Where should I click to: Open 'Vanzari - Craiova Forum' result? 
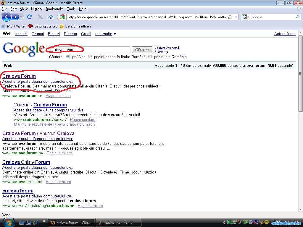pos(40,105)
